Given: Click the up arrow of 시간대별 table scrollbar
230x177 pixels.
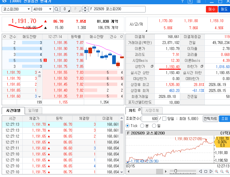Looking at the screenshot, I should [122, 118].
